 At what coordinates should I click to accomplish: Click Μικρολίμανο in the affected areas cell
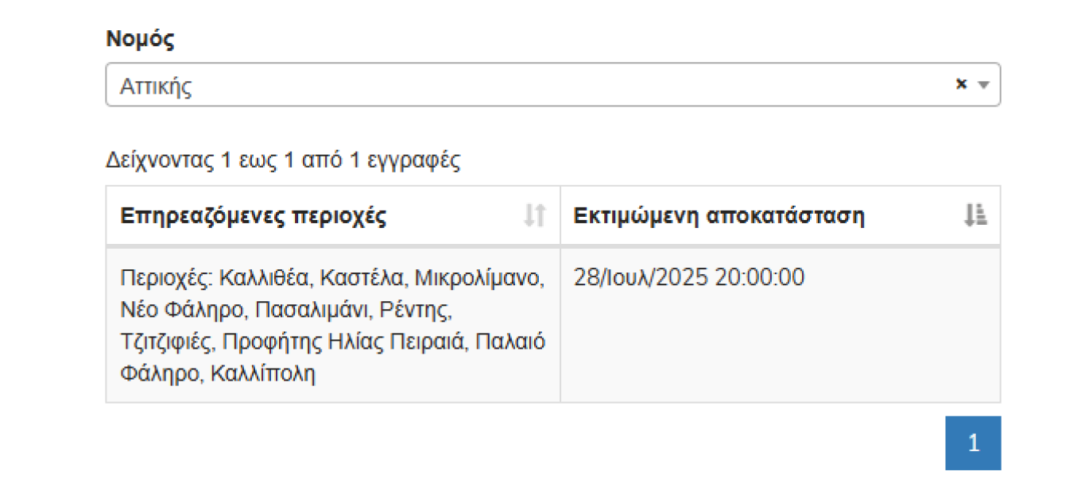(480, 278)
